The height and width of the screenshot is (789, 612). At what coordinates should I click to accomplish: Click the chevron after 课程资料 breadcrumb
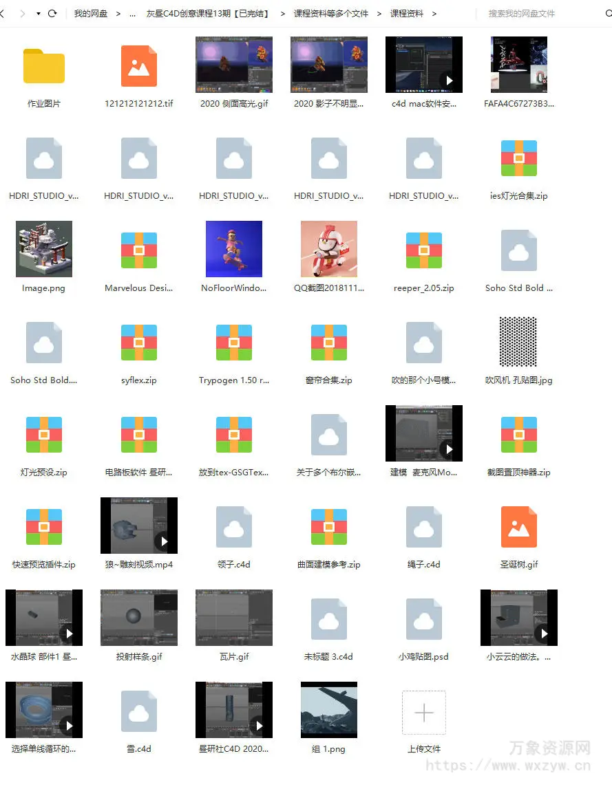tap(434, 14)
